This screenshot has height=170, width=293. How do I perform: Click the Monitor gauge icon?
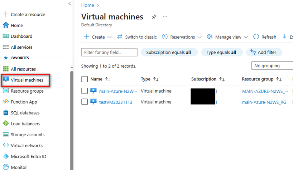(x=6, y=167)
